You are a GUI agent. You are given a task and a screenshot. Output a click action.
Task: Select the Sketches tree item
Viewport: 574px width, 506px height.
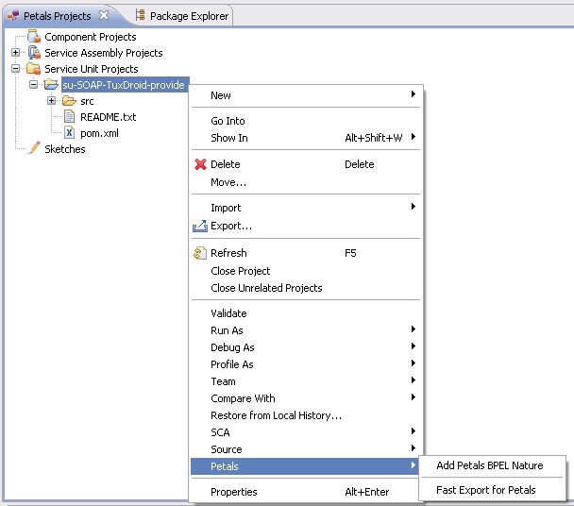(64, 149)
